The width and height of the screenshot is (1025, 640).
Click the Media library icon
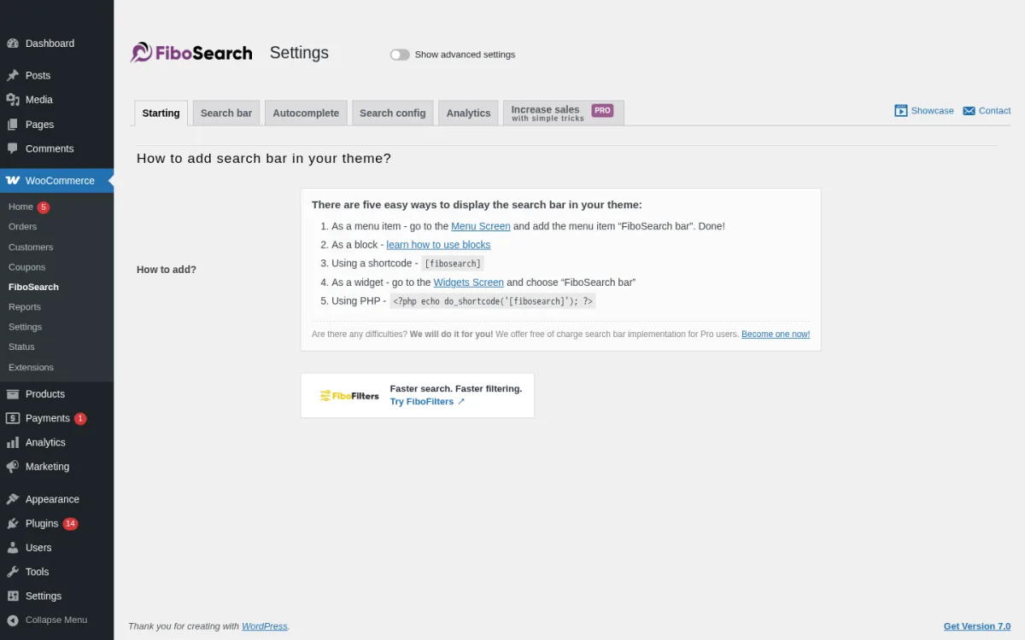[x=13, y=100]
